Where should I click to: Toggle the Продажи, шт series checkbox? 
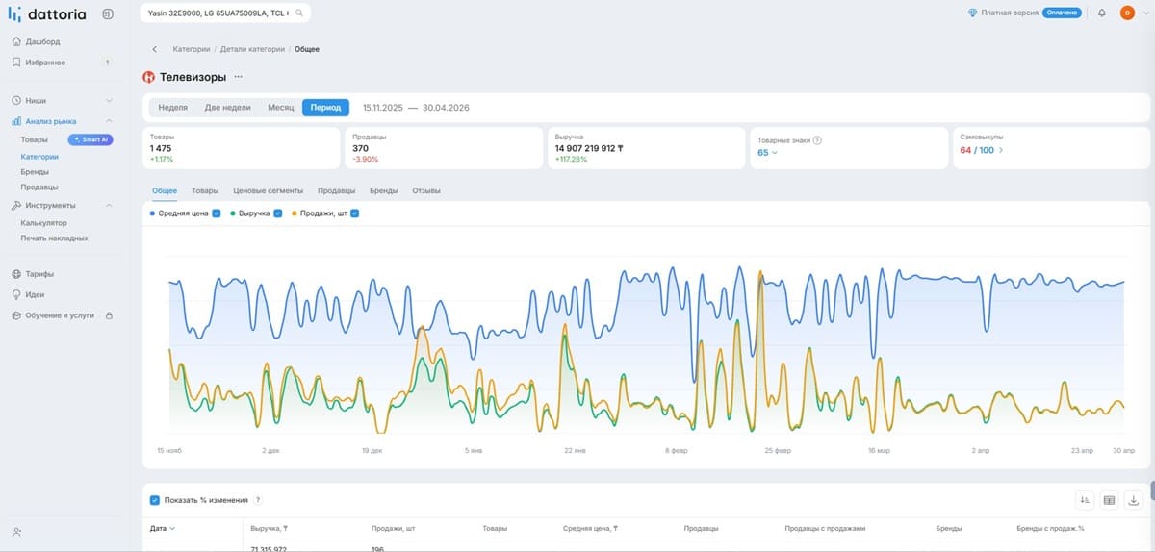pyautogui.click(x=355, y=213)
